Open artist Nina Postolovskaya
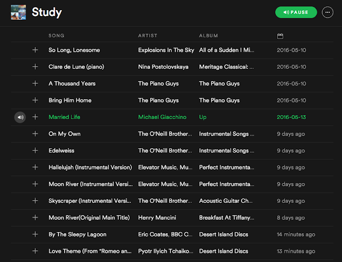Image resolution: width=342 pixels, height=262 pixels. tap(163, 67)
